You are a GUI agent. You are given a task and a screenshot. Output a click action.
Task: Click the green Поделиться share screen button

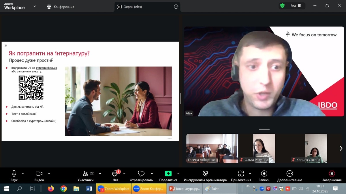point(168,174)
